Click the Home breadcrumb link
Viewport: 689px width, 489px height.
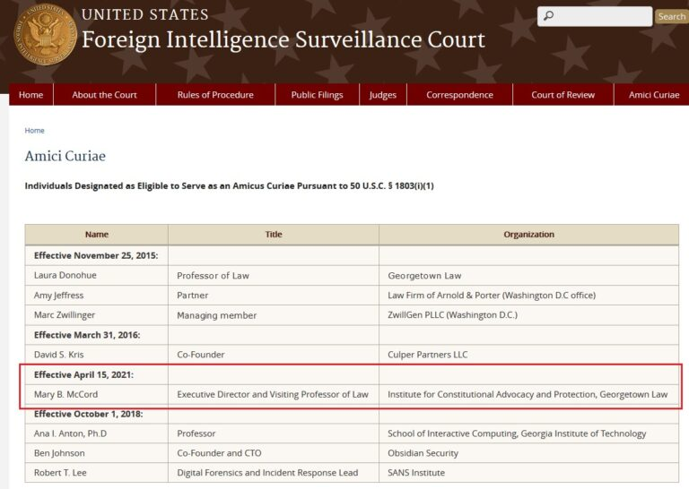point(34,131)
